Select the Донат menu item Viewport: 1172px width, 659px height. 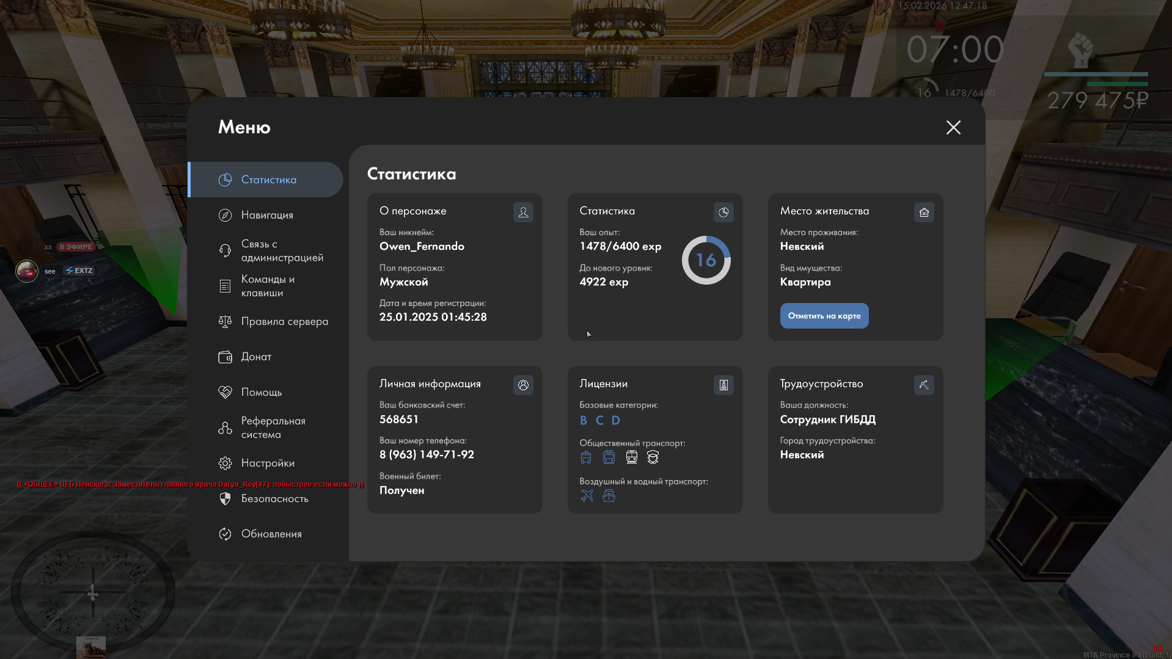click(x=256, y=357)
